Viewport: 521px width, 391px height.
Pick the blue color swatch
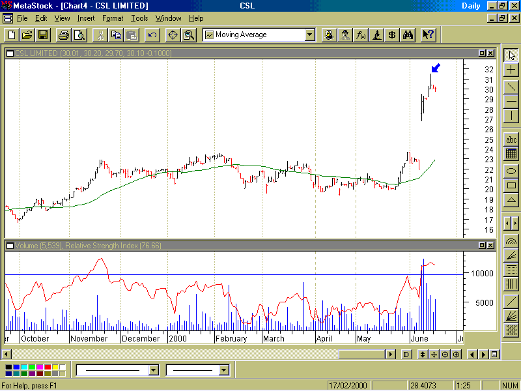(16, 367)
